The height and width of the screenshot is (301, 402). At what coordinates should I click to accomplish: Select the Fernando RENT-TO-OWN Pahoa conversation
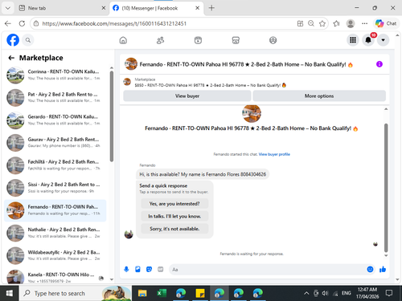click(x=55, y=210)
